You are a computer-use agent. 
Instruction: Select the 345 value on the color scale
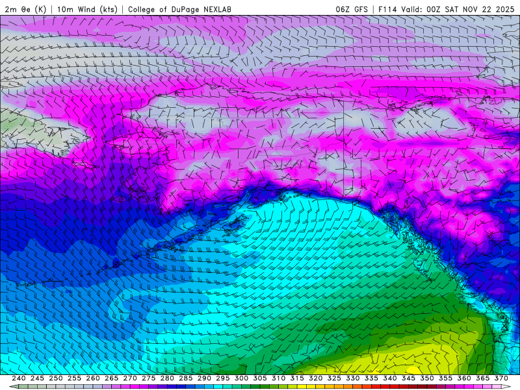click(409, 378)
